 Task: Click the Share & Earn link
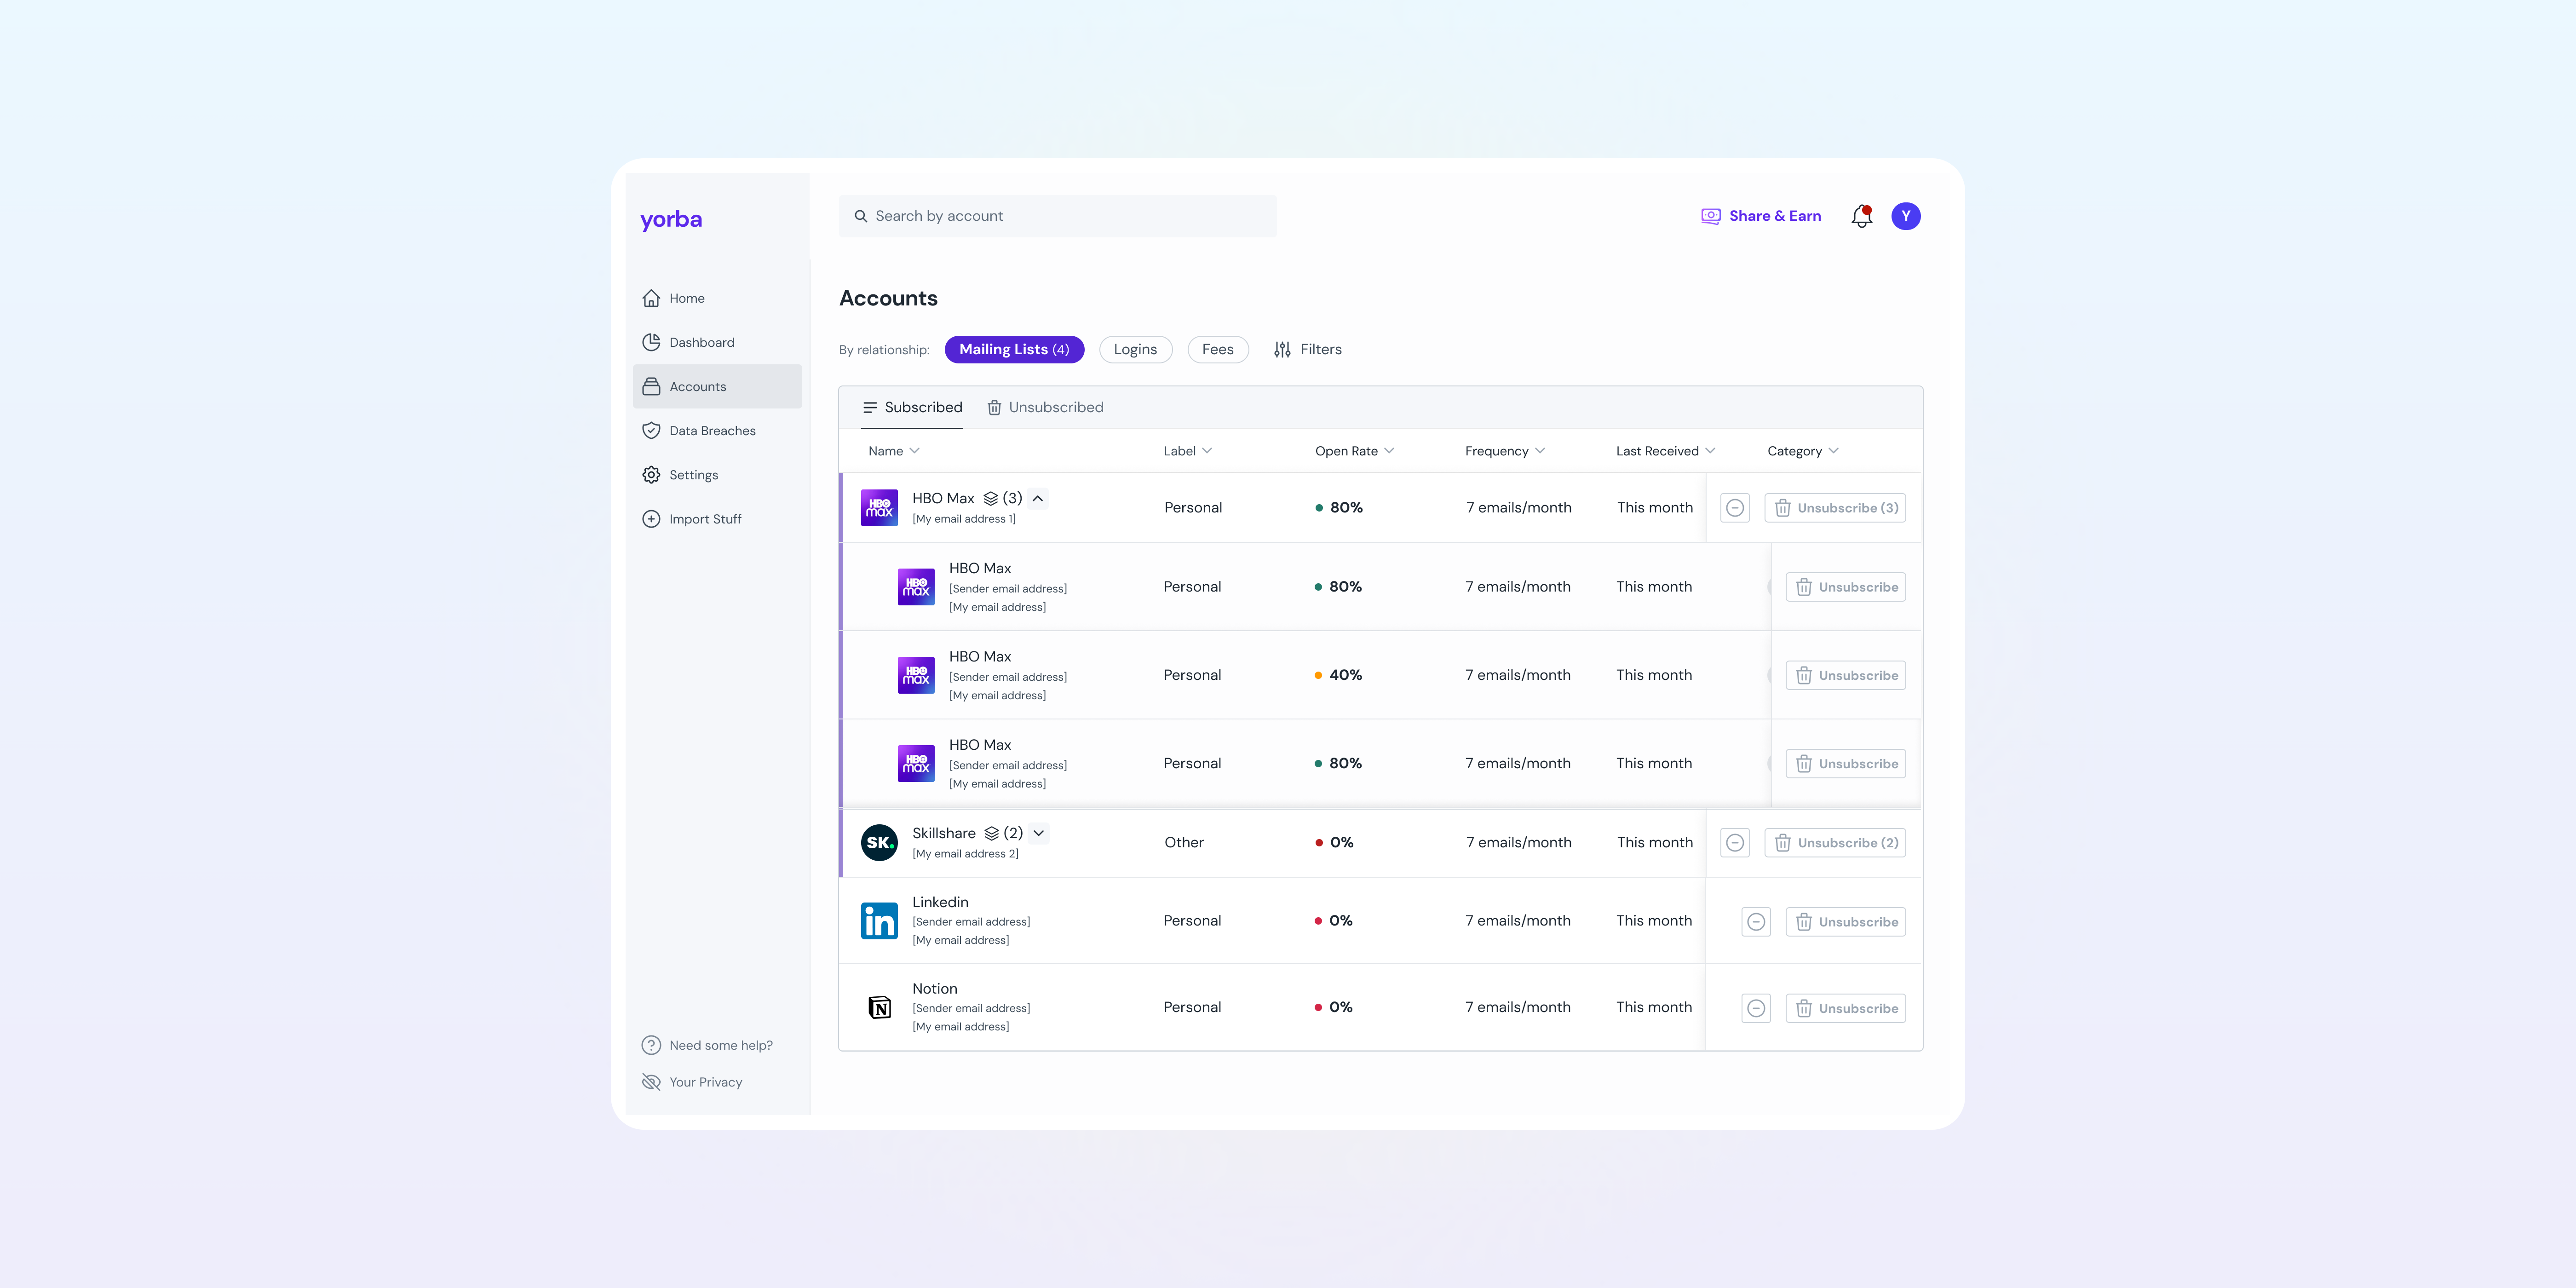coord(1761,216)
